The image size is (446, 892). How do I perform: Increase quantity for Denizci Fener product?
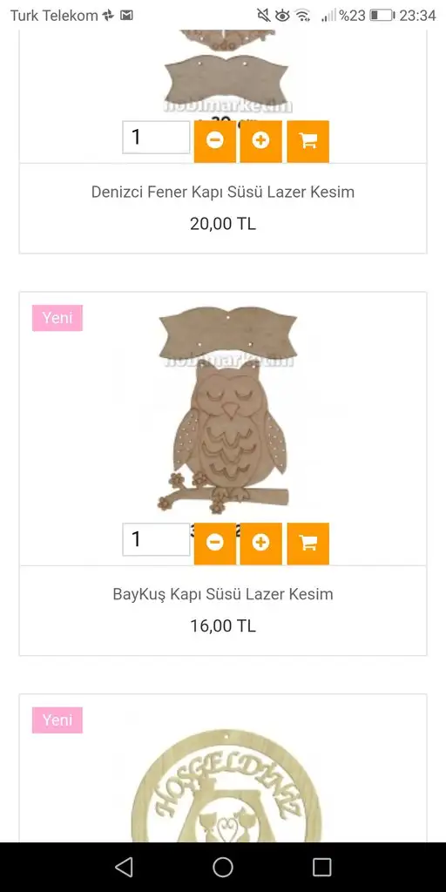(260, 141)
